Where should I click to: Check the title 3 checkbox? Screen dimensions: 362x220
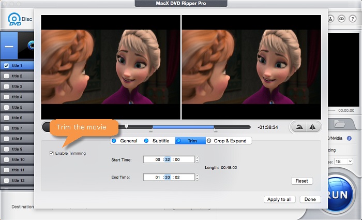pos(6,86)
